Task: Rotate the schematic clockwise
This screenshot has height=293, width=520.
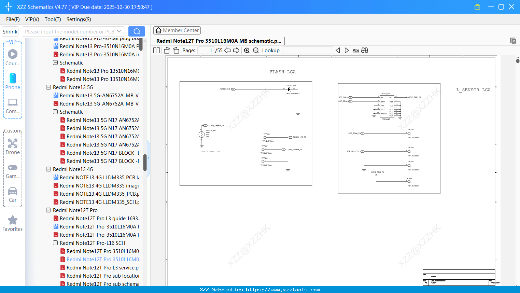Action: coord(175,50)
